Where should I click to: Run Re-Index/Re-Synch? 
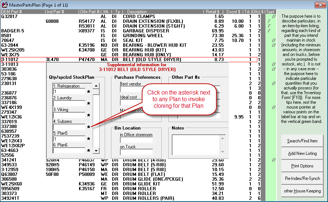(302, 178)
